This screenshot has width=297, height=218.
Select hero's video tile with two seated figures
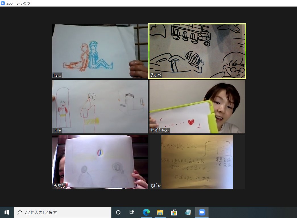(100, 51)
